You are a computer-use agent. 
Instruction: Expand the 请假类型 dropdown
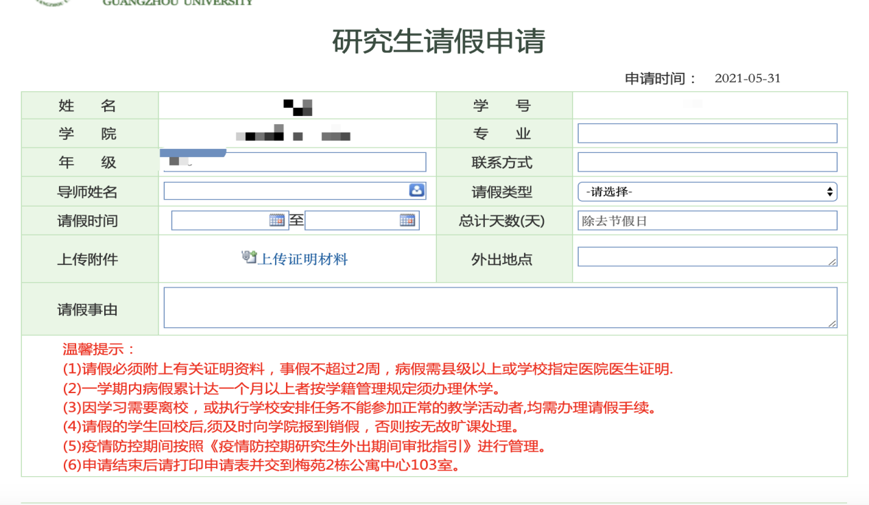707,192
